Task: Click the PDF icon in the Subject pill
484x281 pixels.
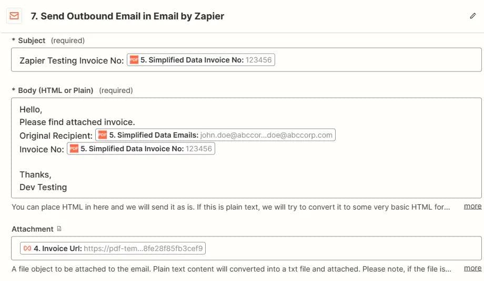Action: point(134,60)
